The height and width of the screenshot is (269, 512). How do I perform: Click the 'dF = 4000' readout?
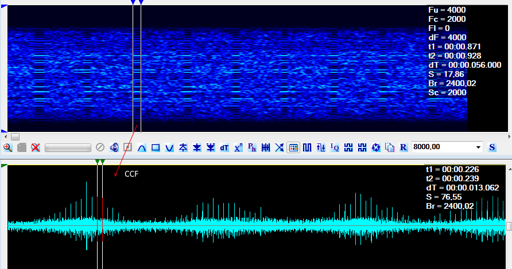tap(447, 37)
